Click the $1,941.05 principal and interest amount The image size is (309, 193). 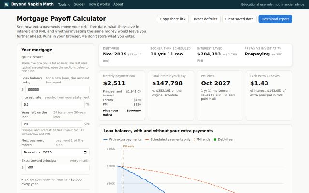[x=133, y=91]
